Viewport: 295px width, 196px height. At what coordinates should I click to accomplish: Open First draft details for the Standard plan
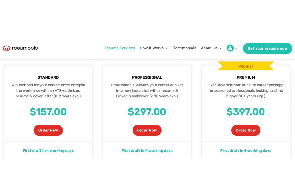48,150
